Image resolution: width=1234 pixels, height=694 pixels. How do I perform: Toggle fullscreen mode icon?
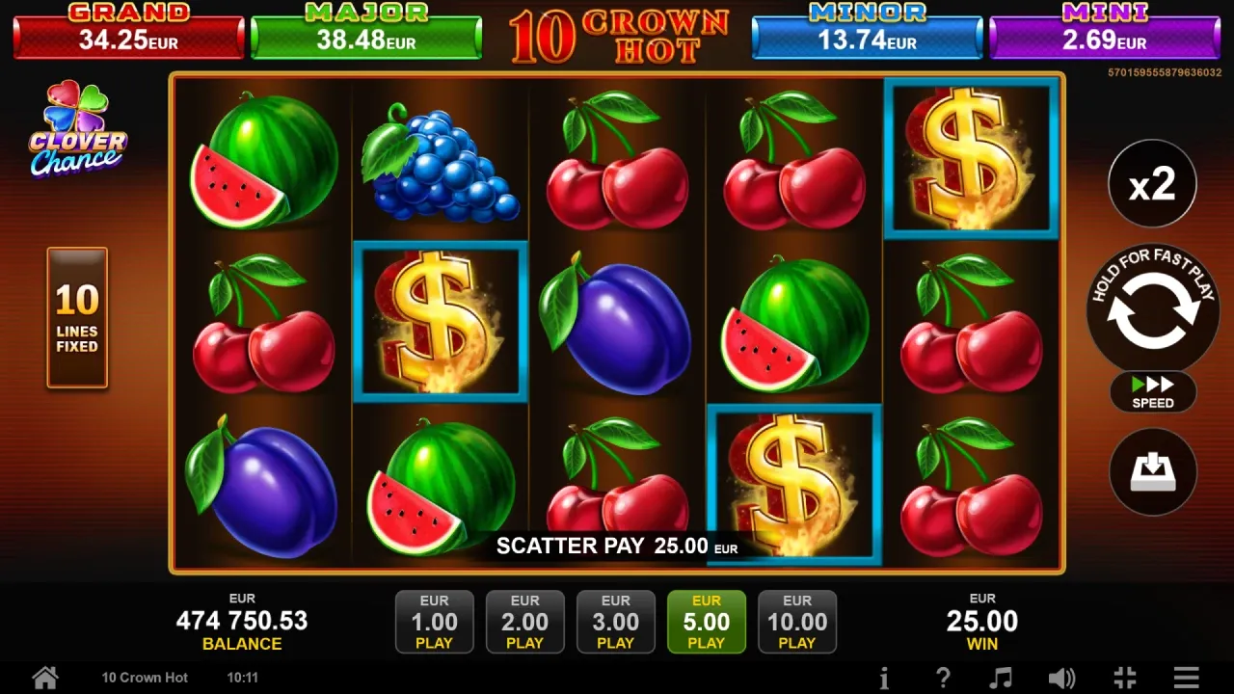[x=1124, y=678]
